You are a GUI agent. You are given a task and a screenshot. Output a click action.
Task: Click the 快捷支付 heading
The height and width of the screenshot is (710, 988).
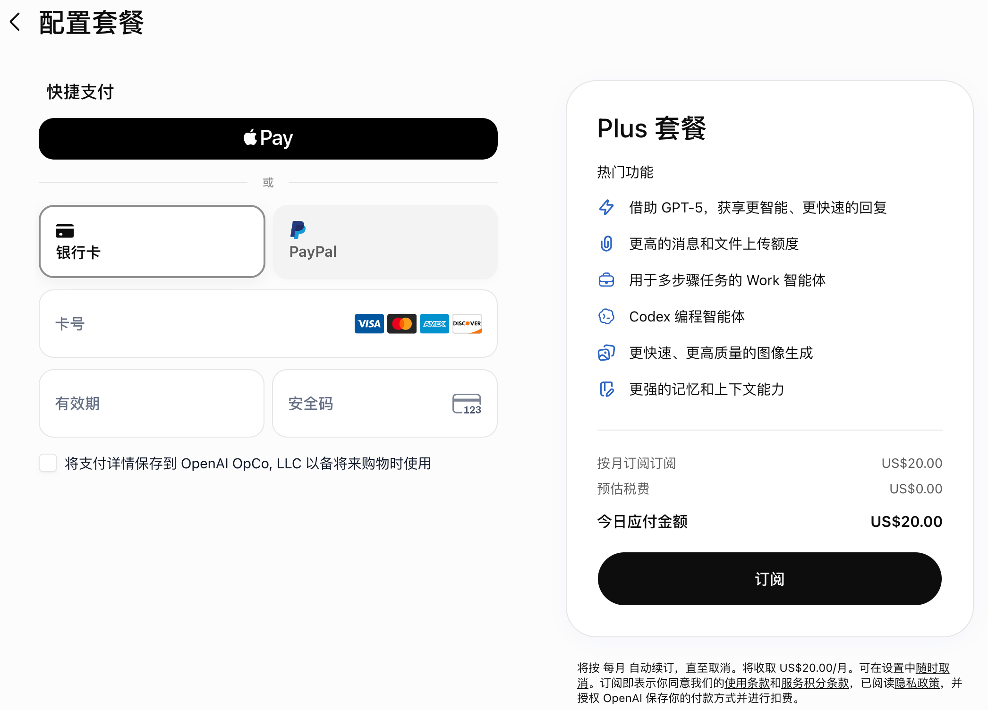tap(80, 92)
